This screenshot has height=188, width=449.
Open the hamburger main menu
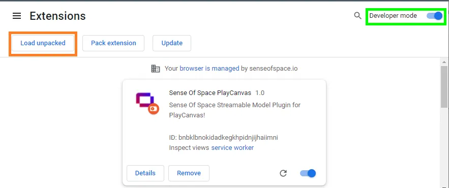(x=17, y=16)
